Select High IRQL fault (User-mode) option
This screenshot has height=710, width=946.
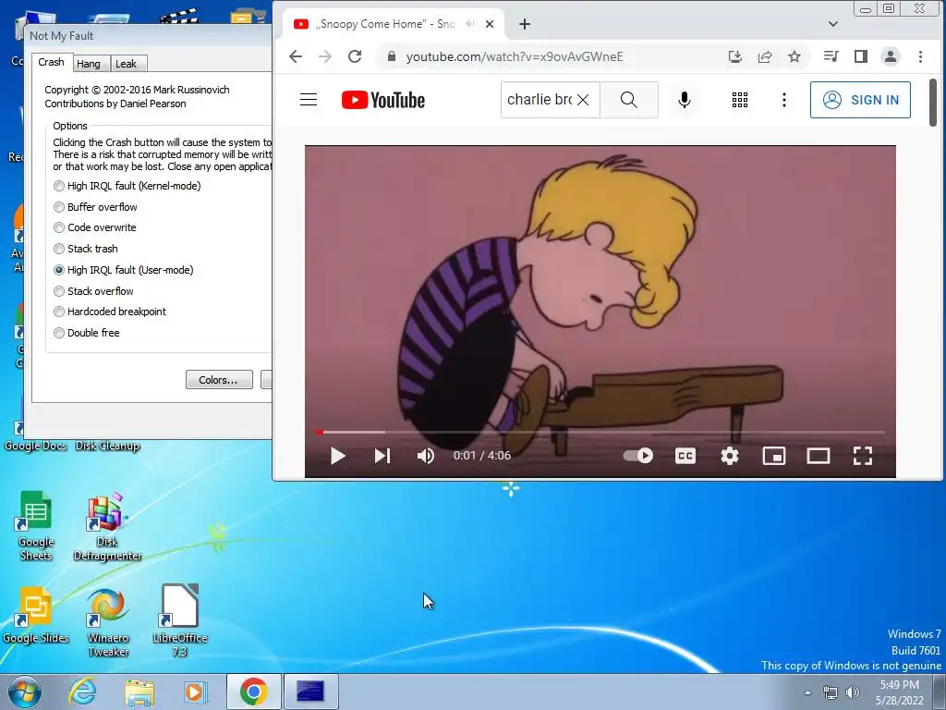pos(124,270)
